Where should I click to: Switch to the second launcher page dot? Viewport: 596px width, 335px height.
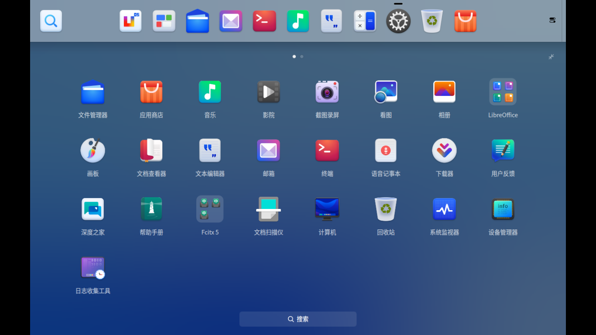click(301, 56)
